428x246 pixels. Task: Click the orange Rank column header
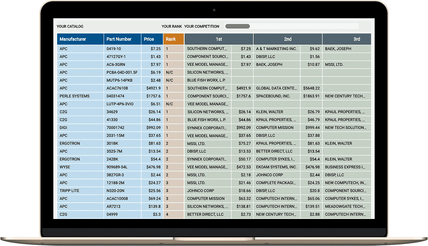[174, 39]
